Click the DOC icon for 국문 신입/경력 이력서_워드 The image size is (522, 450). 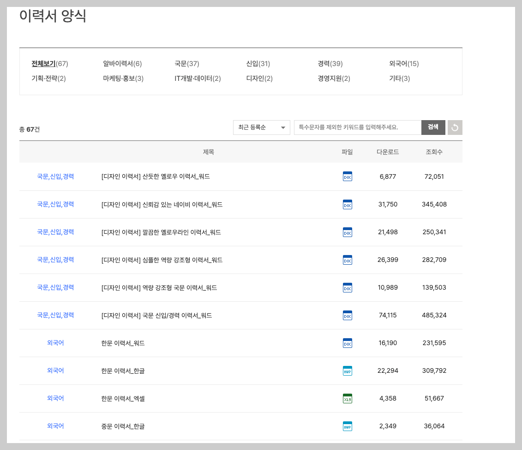[x=348, y=315]
